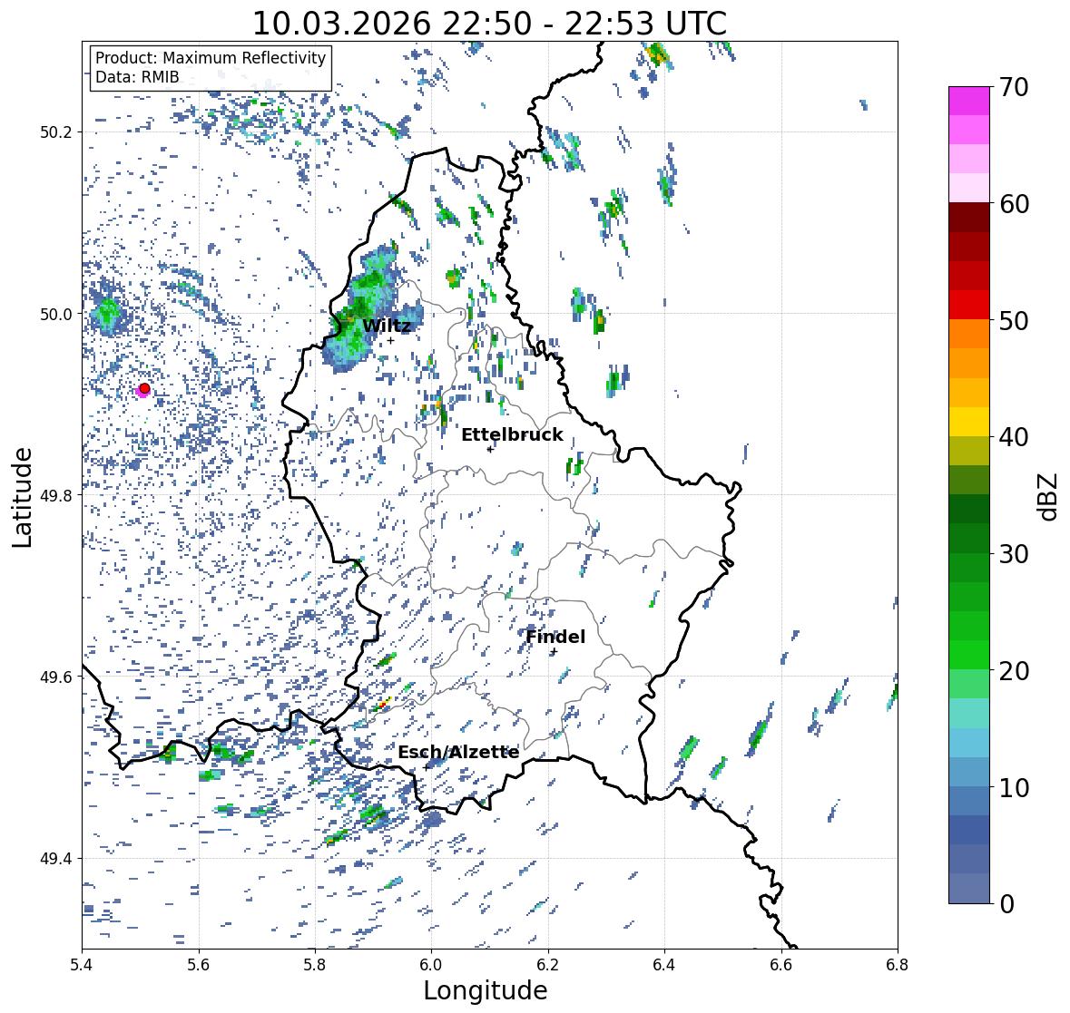Pick the top magenta swatch of the colorbar
1070x1013 pixels.
969,101
